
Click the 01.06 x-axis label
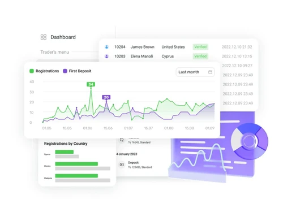tap(88, 128)
